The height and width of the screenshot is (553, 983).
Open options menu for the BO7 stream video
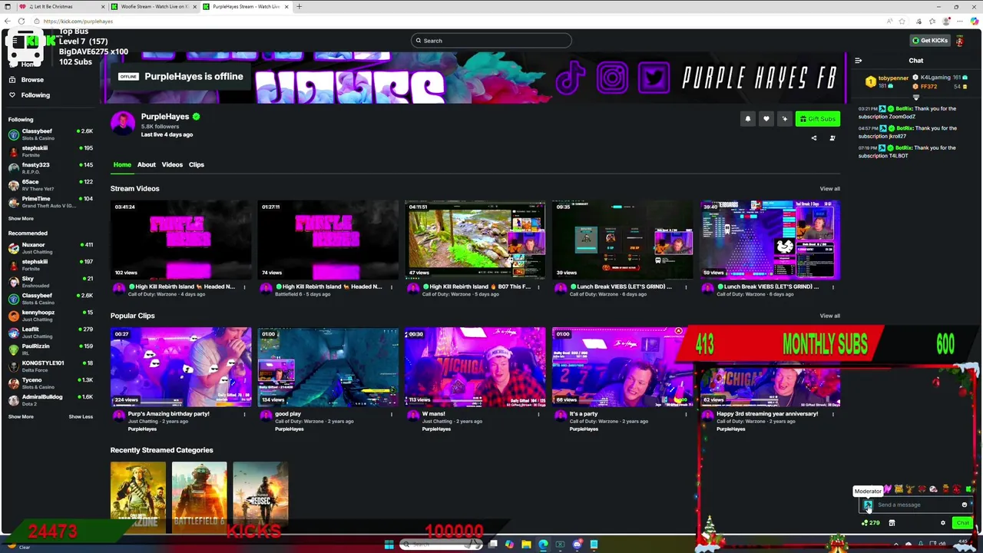538,287
